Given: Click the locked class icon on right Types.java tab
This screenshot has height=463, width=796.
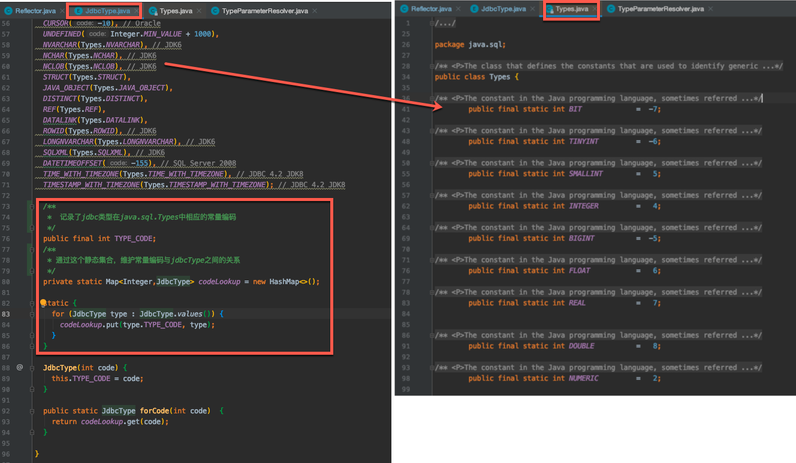Looking at the screenshot, I should [x=549, y=9].
